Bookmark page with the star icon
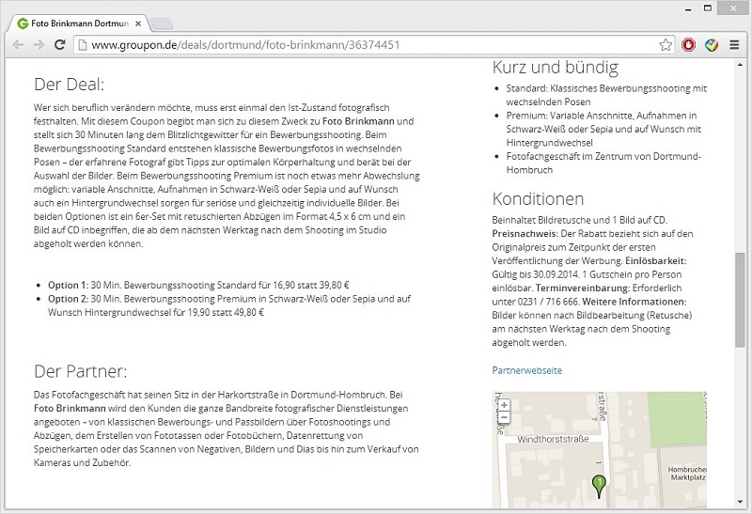This screenshot has height=514, width=752. tap(666, 45)
